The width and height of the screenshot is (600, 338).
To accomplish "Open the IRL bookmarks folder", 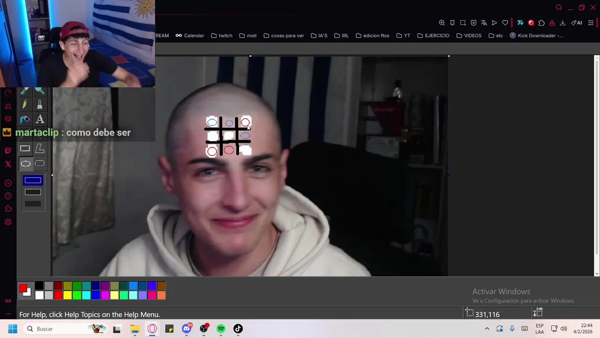I will 341,36.
